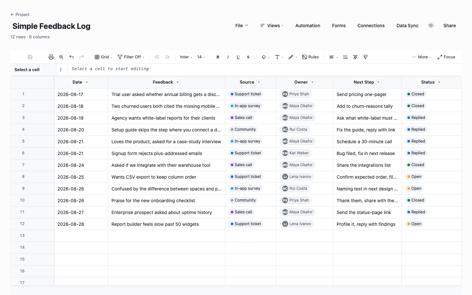Open the highlight pen color picker
The width and height of the screenshot is (472, 295).
[292, 57]
